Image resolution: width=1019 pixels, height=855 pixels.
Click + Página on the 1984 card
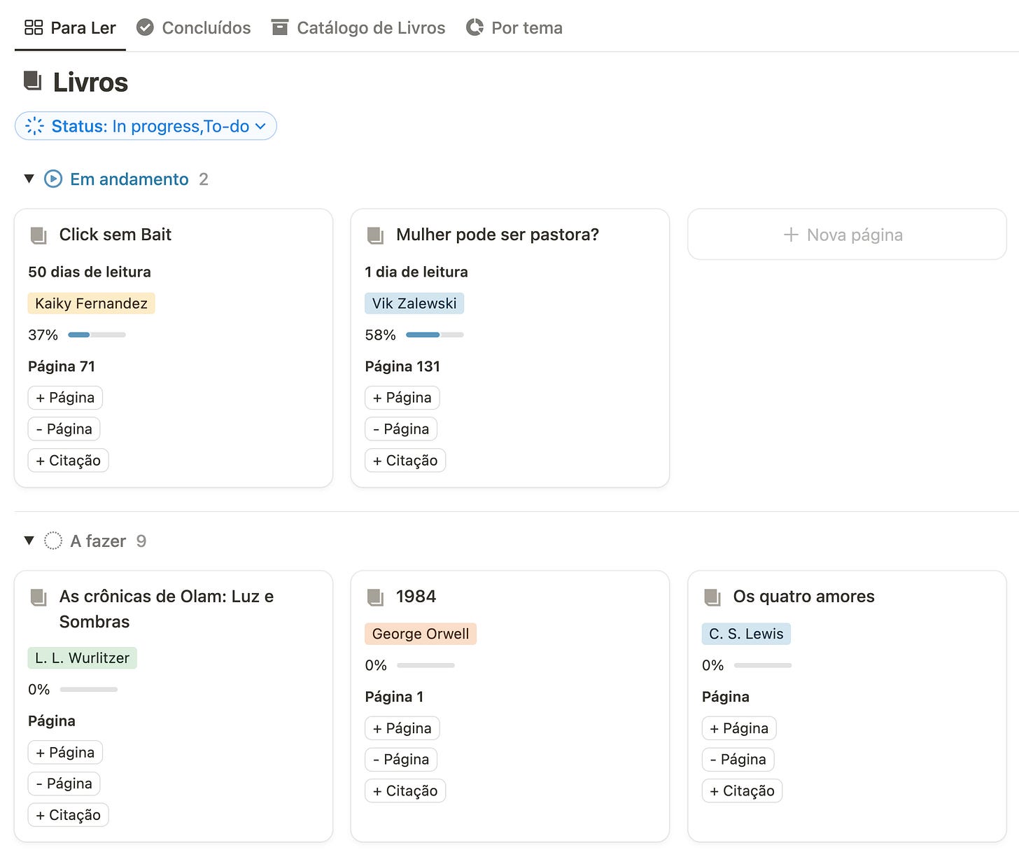coord(402,728)
